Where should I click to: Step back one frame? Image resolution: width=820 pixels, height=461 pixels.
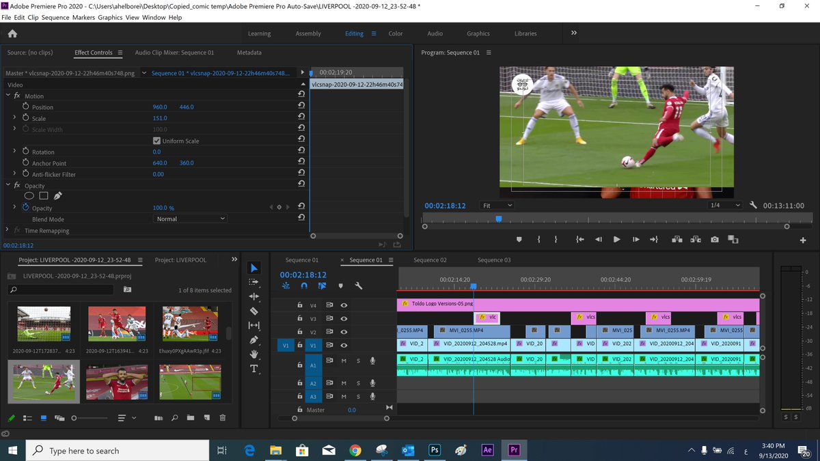[599, 240]
